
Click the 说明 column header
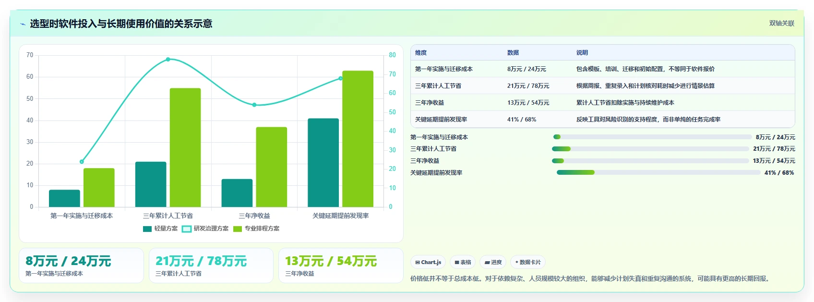pyautogui.click(x=582, y=53)
